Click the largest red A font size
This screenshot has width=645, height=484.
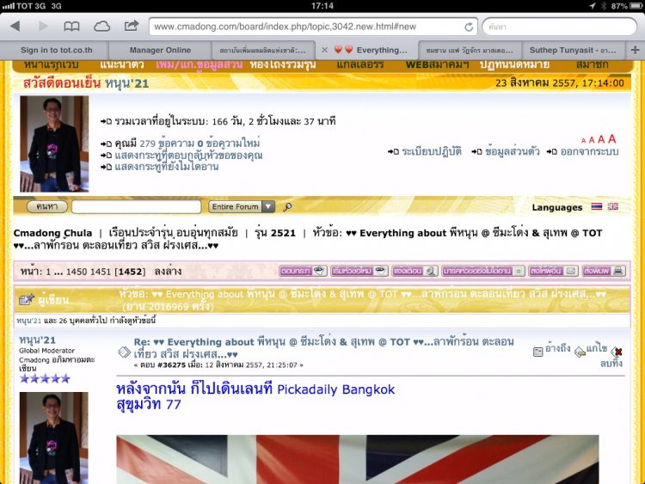click(611, 138)
